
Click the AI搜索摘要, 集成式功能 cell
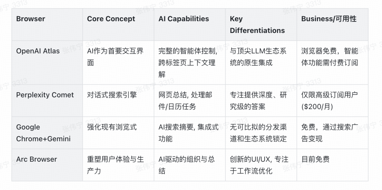pyautogui.click(x=188, y=133)
